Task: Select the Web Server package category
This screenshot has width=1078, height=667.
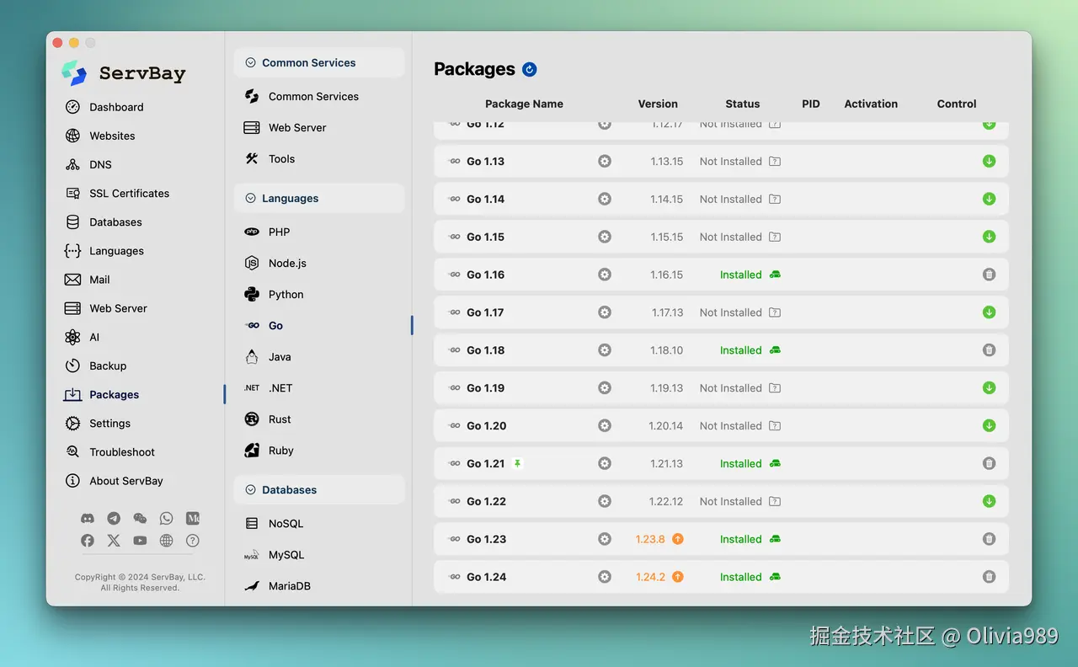Action: tap(296, 127)
